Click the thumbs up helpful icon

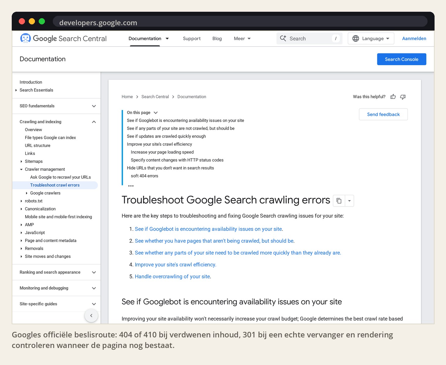tap(393, 97)
